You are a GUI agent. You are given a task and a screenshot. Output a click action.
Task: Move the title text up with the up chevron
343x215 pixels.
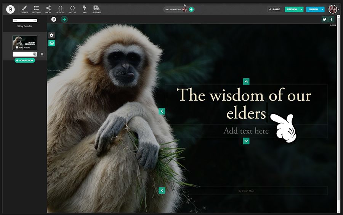(x=246, y=81)
